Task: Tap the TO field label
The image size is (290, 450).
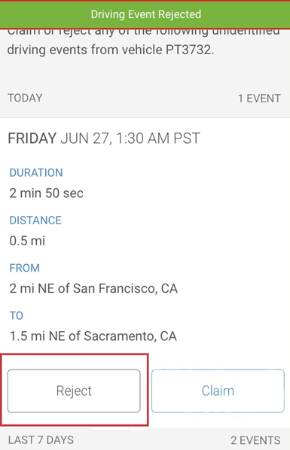Action: [x=17, y=316]
